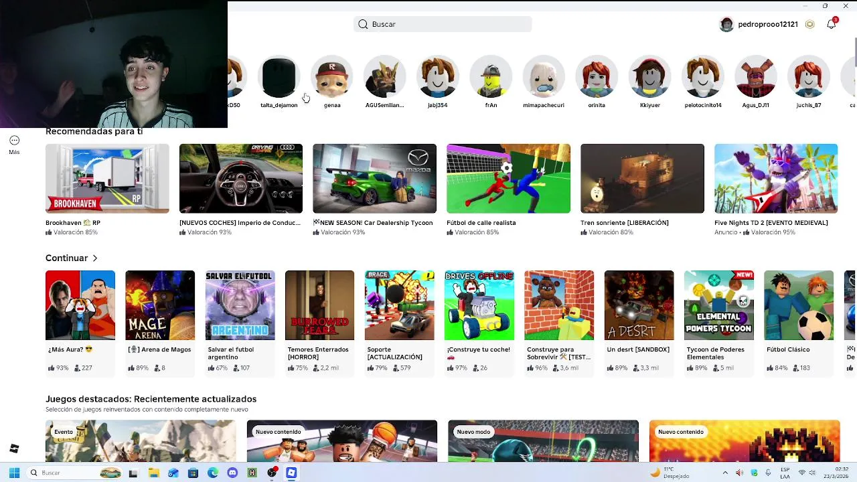Viewport: 857px width, 482px height.
Task: Open friend avatar genaa
Action: click(x=332, y=78)
